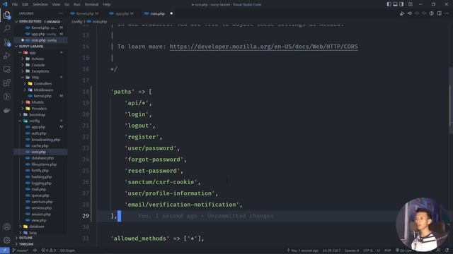This screenshot has width=453, height=254.
Task: Click the notifications bell in status bar
Action: click(447, 250)
